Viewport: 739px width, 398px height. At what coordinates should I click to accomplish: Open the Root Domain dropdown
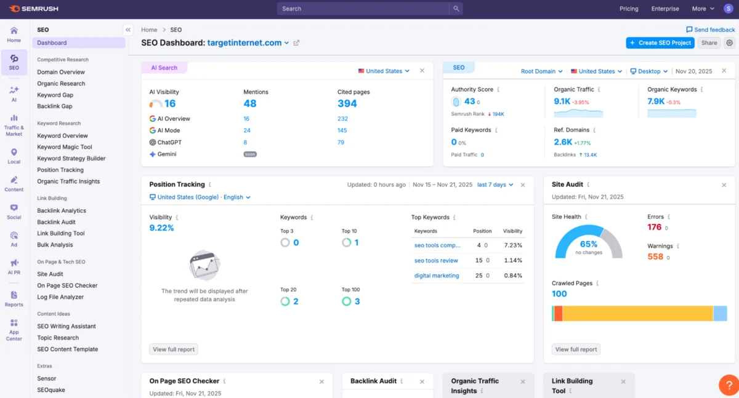click(x=541, y=71)
